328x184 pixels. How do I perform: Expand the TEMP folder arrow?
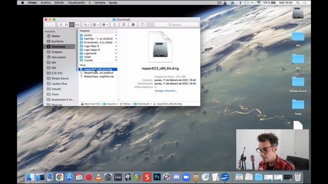pos(116,57)
